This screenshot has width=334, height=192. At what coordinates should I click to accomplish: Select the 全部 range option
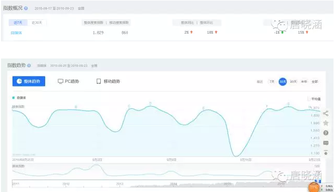click(315, 82)
